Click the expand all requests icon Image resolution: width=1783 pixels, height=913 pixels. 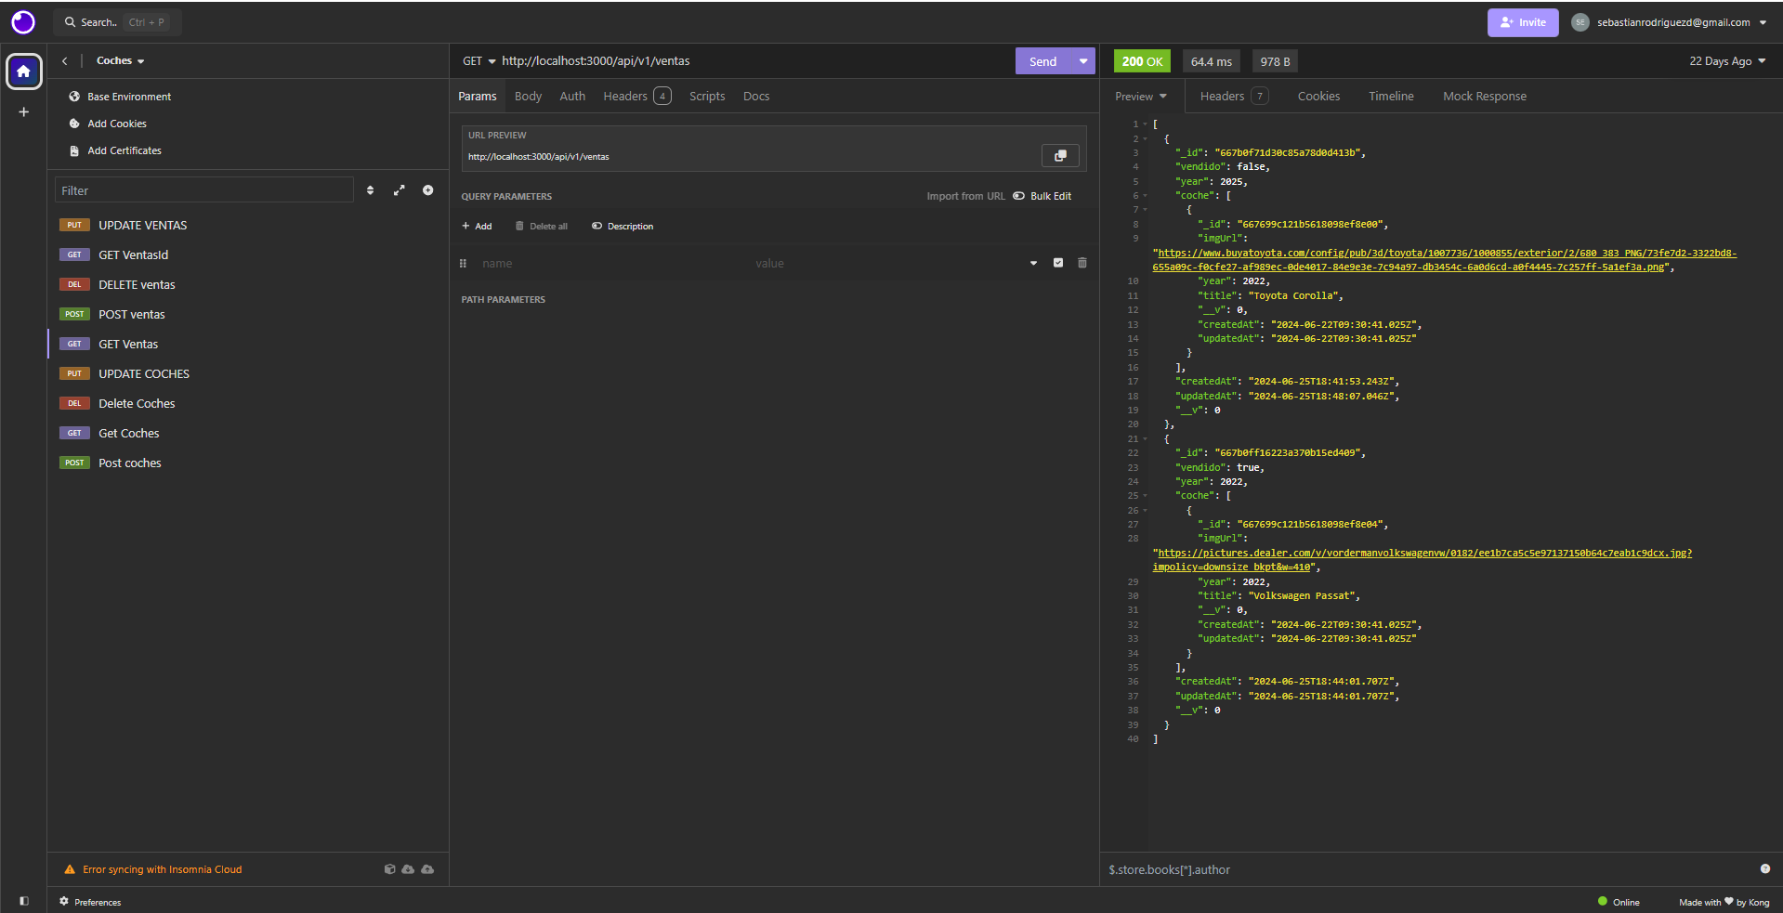pos(400,190)
